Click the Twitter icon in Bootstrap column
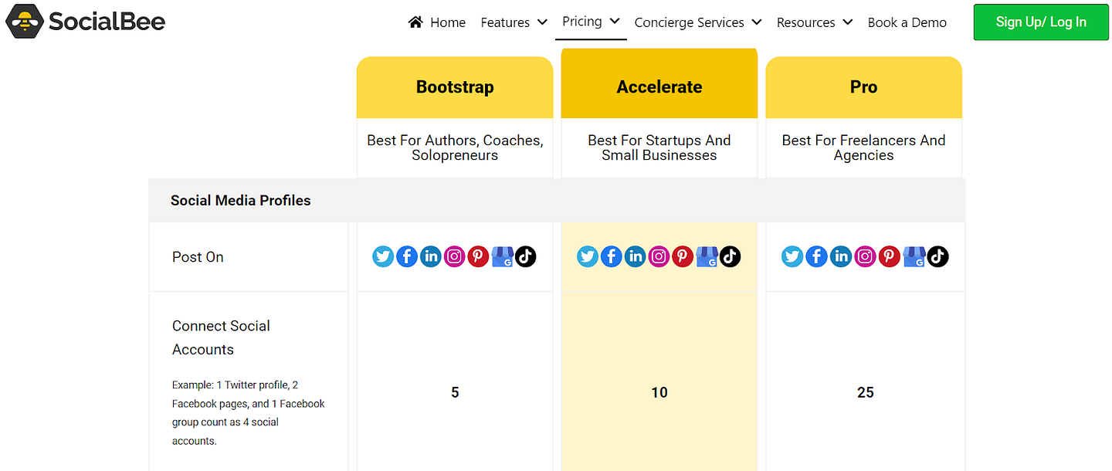Image resolution: width=1112 pixels, height=471 pixels. tap(383, 256)
